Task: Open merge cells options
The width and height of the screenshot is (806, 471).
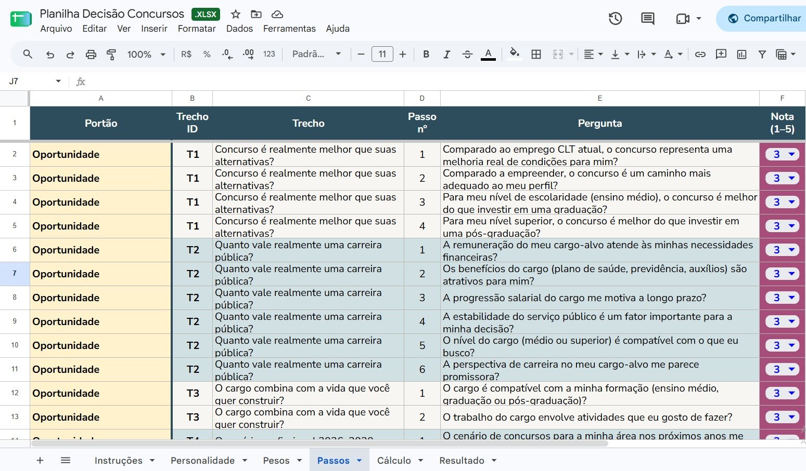Action: (562, 54)
